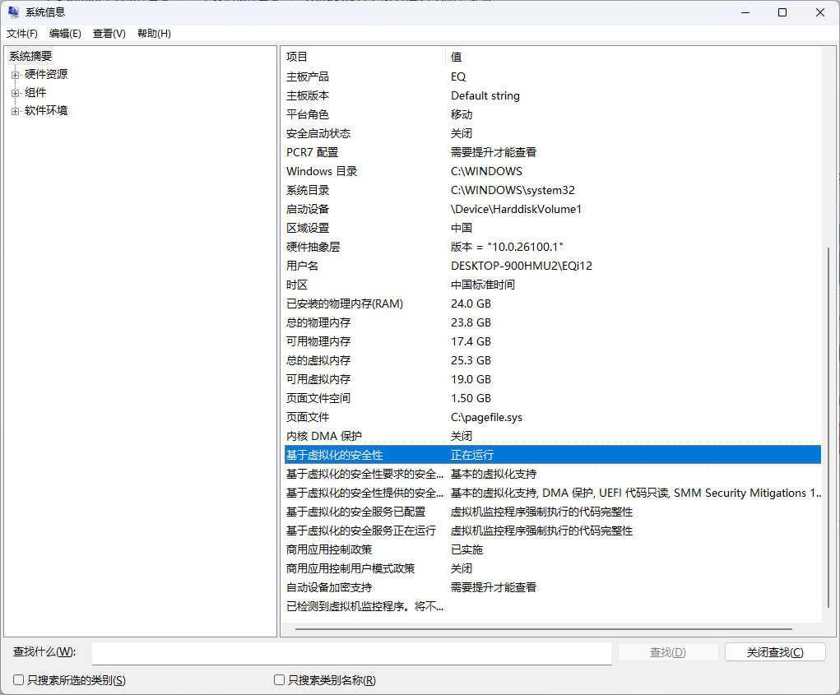Open the 编辑 menu
Screen dimensions: 840x695
[x=64, y=33]
